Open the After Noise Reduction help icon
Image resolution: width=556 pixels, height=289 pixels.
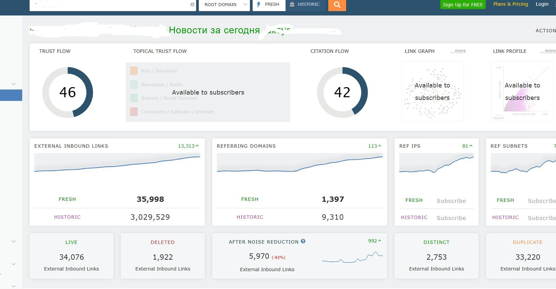303,241
